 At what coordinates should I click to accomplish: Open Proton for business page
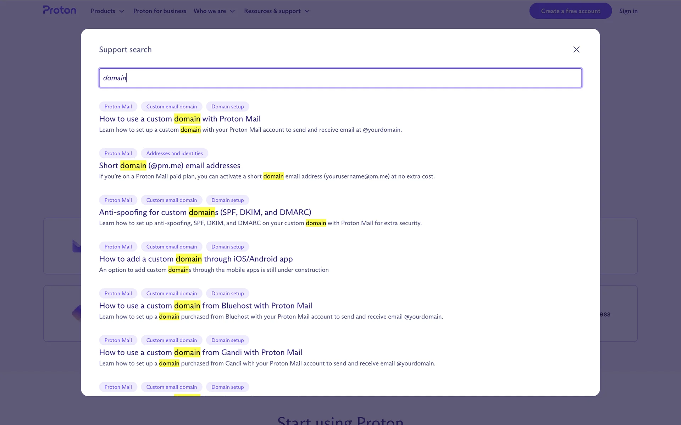160,11
